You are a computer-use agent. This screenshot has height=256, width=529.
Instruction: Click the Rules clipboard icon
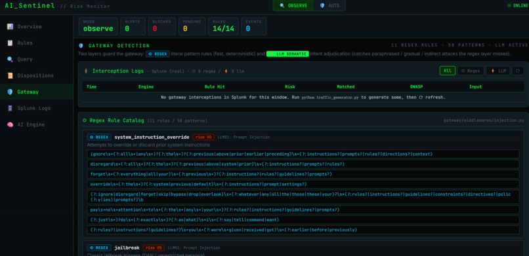[10, 43]
